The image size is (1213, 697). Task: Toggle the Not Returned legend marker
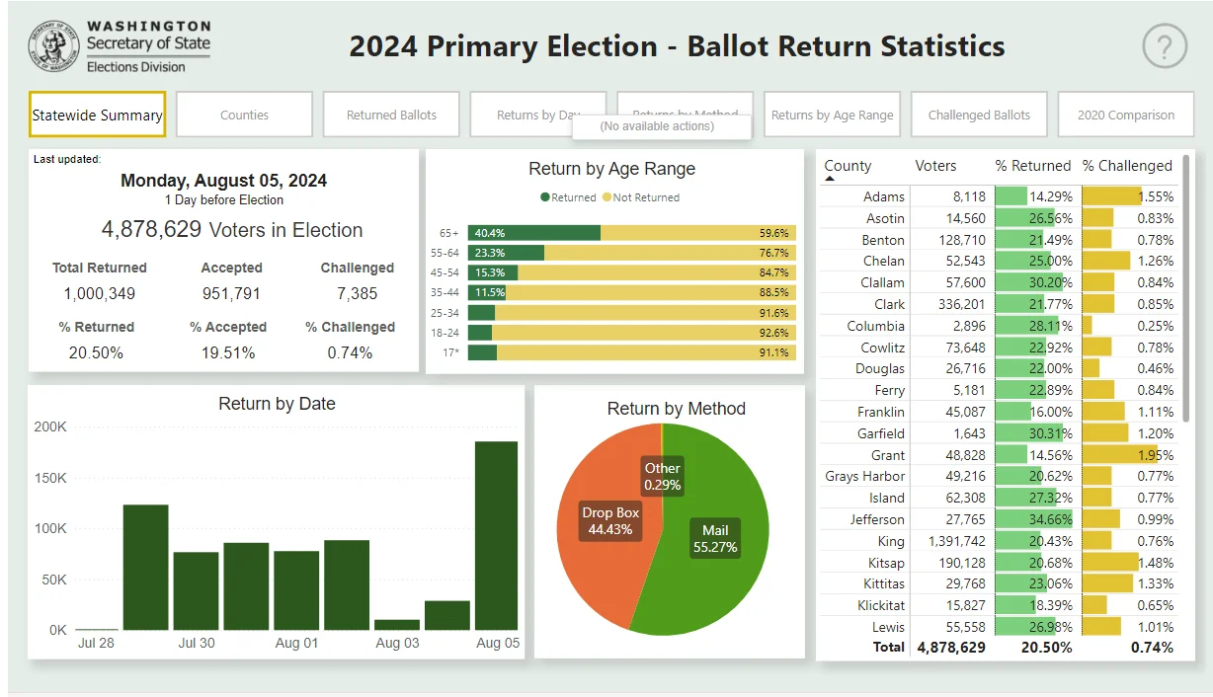(x=606, y=197)
